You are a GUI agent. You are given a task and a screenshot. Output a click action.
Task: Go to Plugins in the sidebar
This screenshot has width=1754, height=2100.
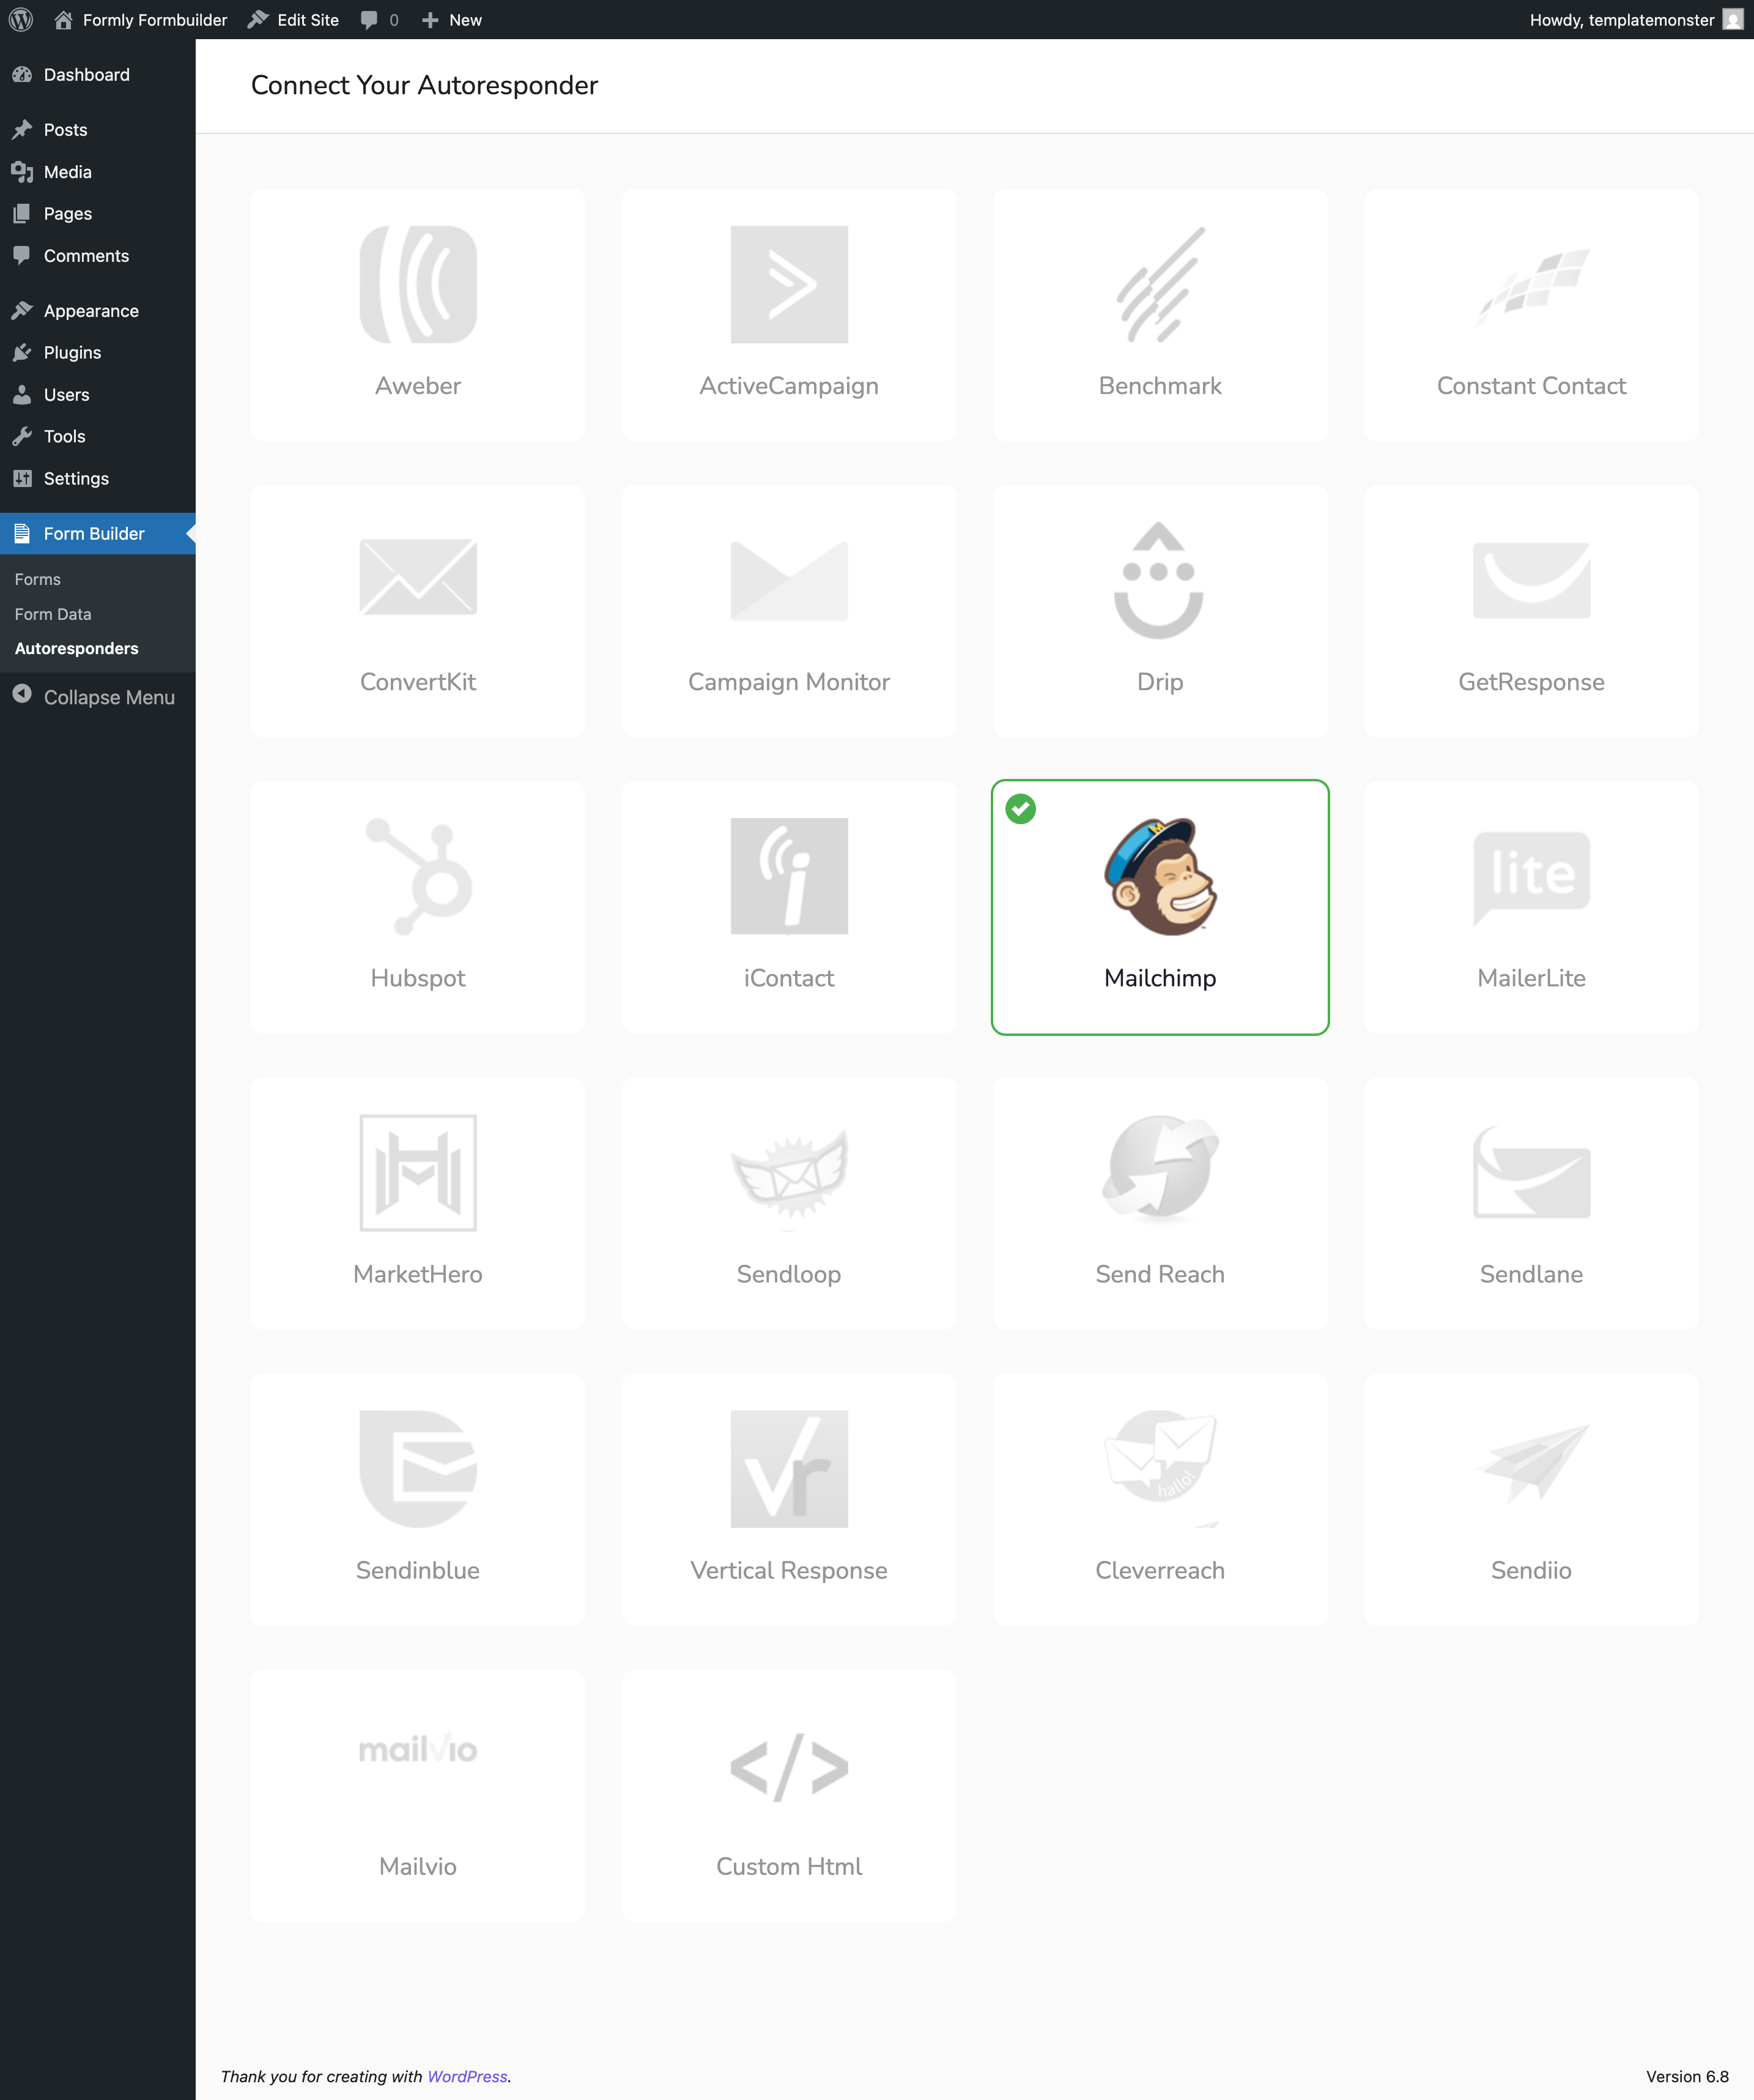tap(97, 352)
